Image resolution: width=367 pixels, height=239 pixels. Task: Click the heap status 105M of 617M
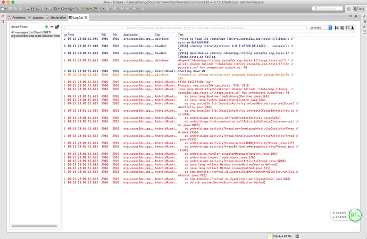click(282, 236)
